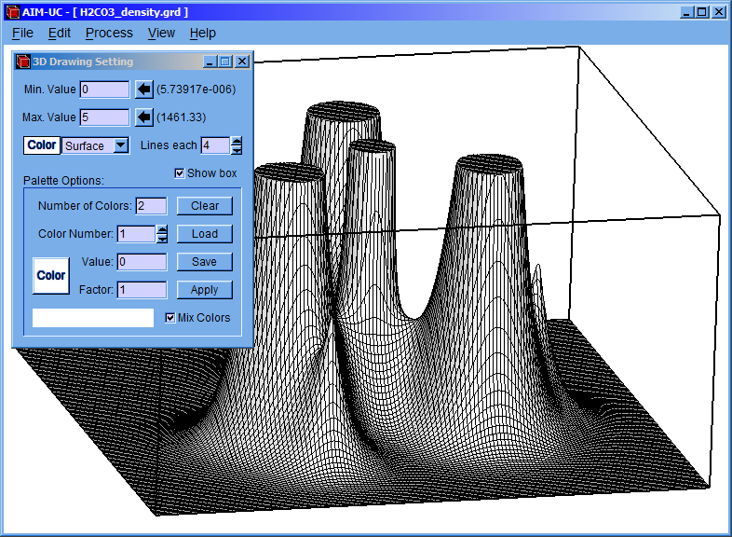Click the white palette preview bar
The width and height of the screenshot is (732, 537).
click(93, 318)
